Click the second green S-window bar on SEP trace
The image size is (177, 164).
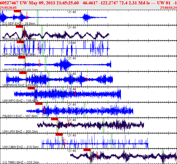point(38,17)
